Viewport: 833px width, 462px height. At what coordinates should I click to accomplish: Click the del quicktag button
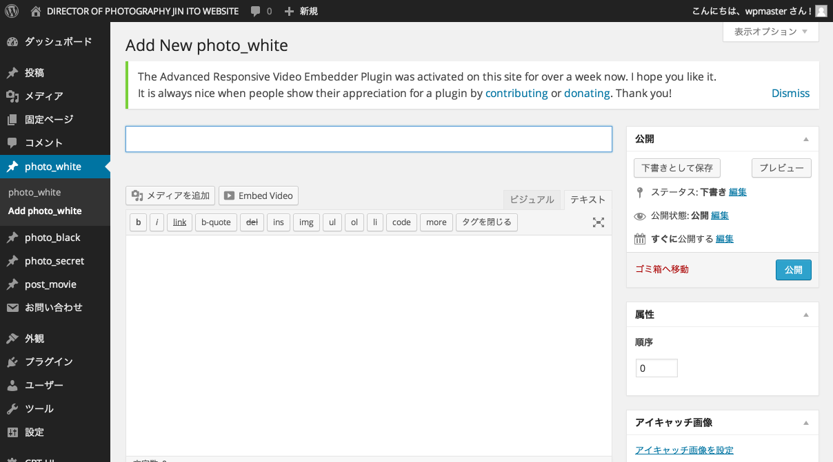[x=252, y=222]
